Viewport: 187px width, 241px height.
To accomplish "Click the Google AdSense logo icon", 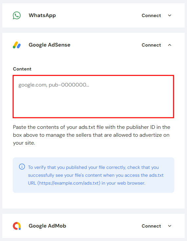I will pos(17,45).
